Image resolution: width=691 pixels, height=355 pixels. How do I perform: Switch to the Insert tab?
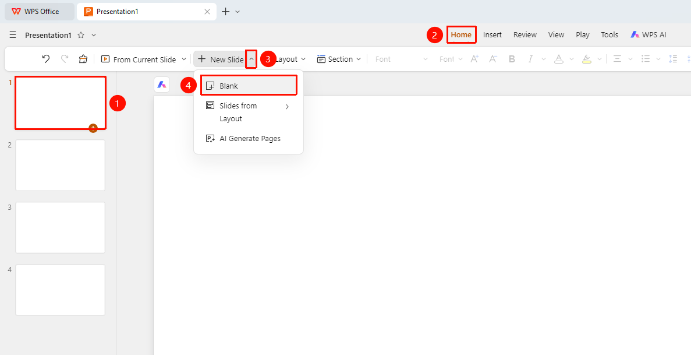492,35
